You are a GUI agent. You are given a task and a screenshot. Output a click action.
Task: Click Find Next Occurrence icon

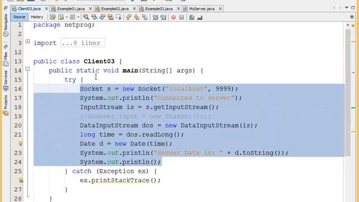pos(102,17)
